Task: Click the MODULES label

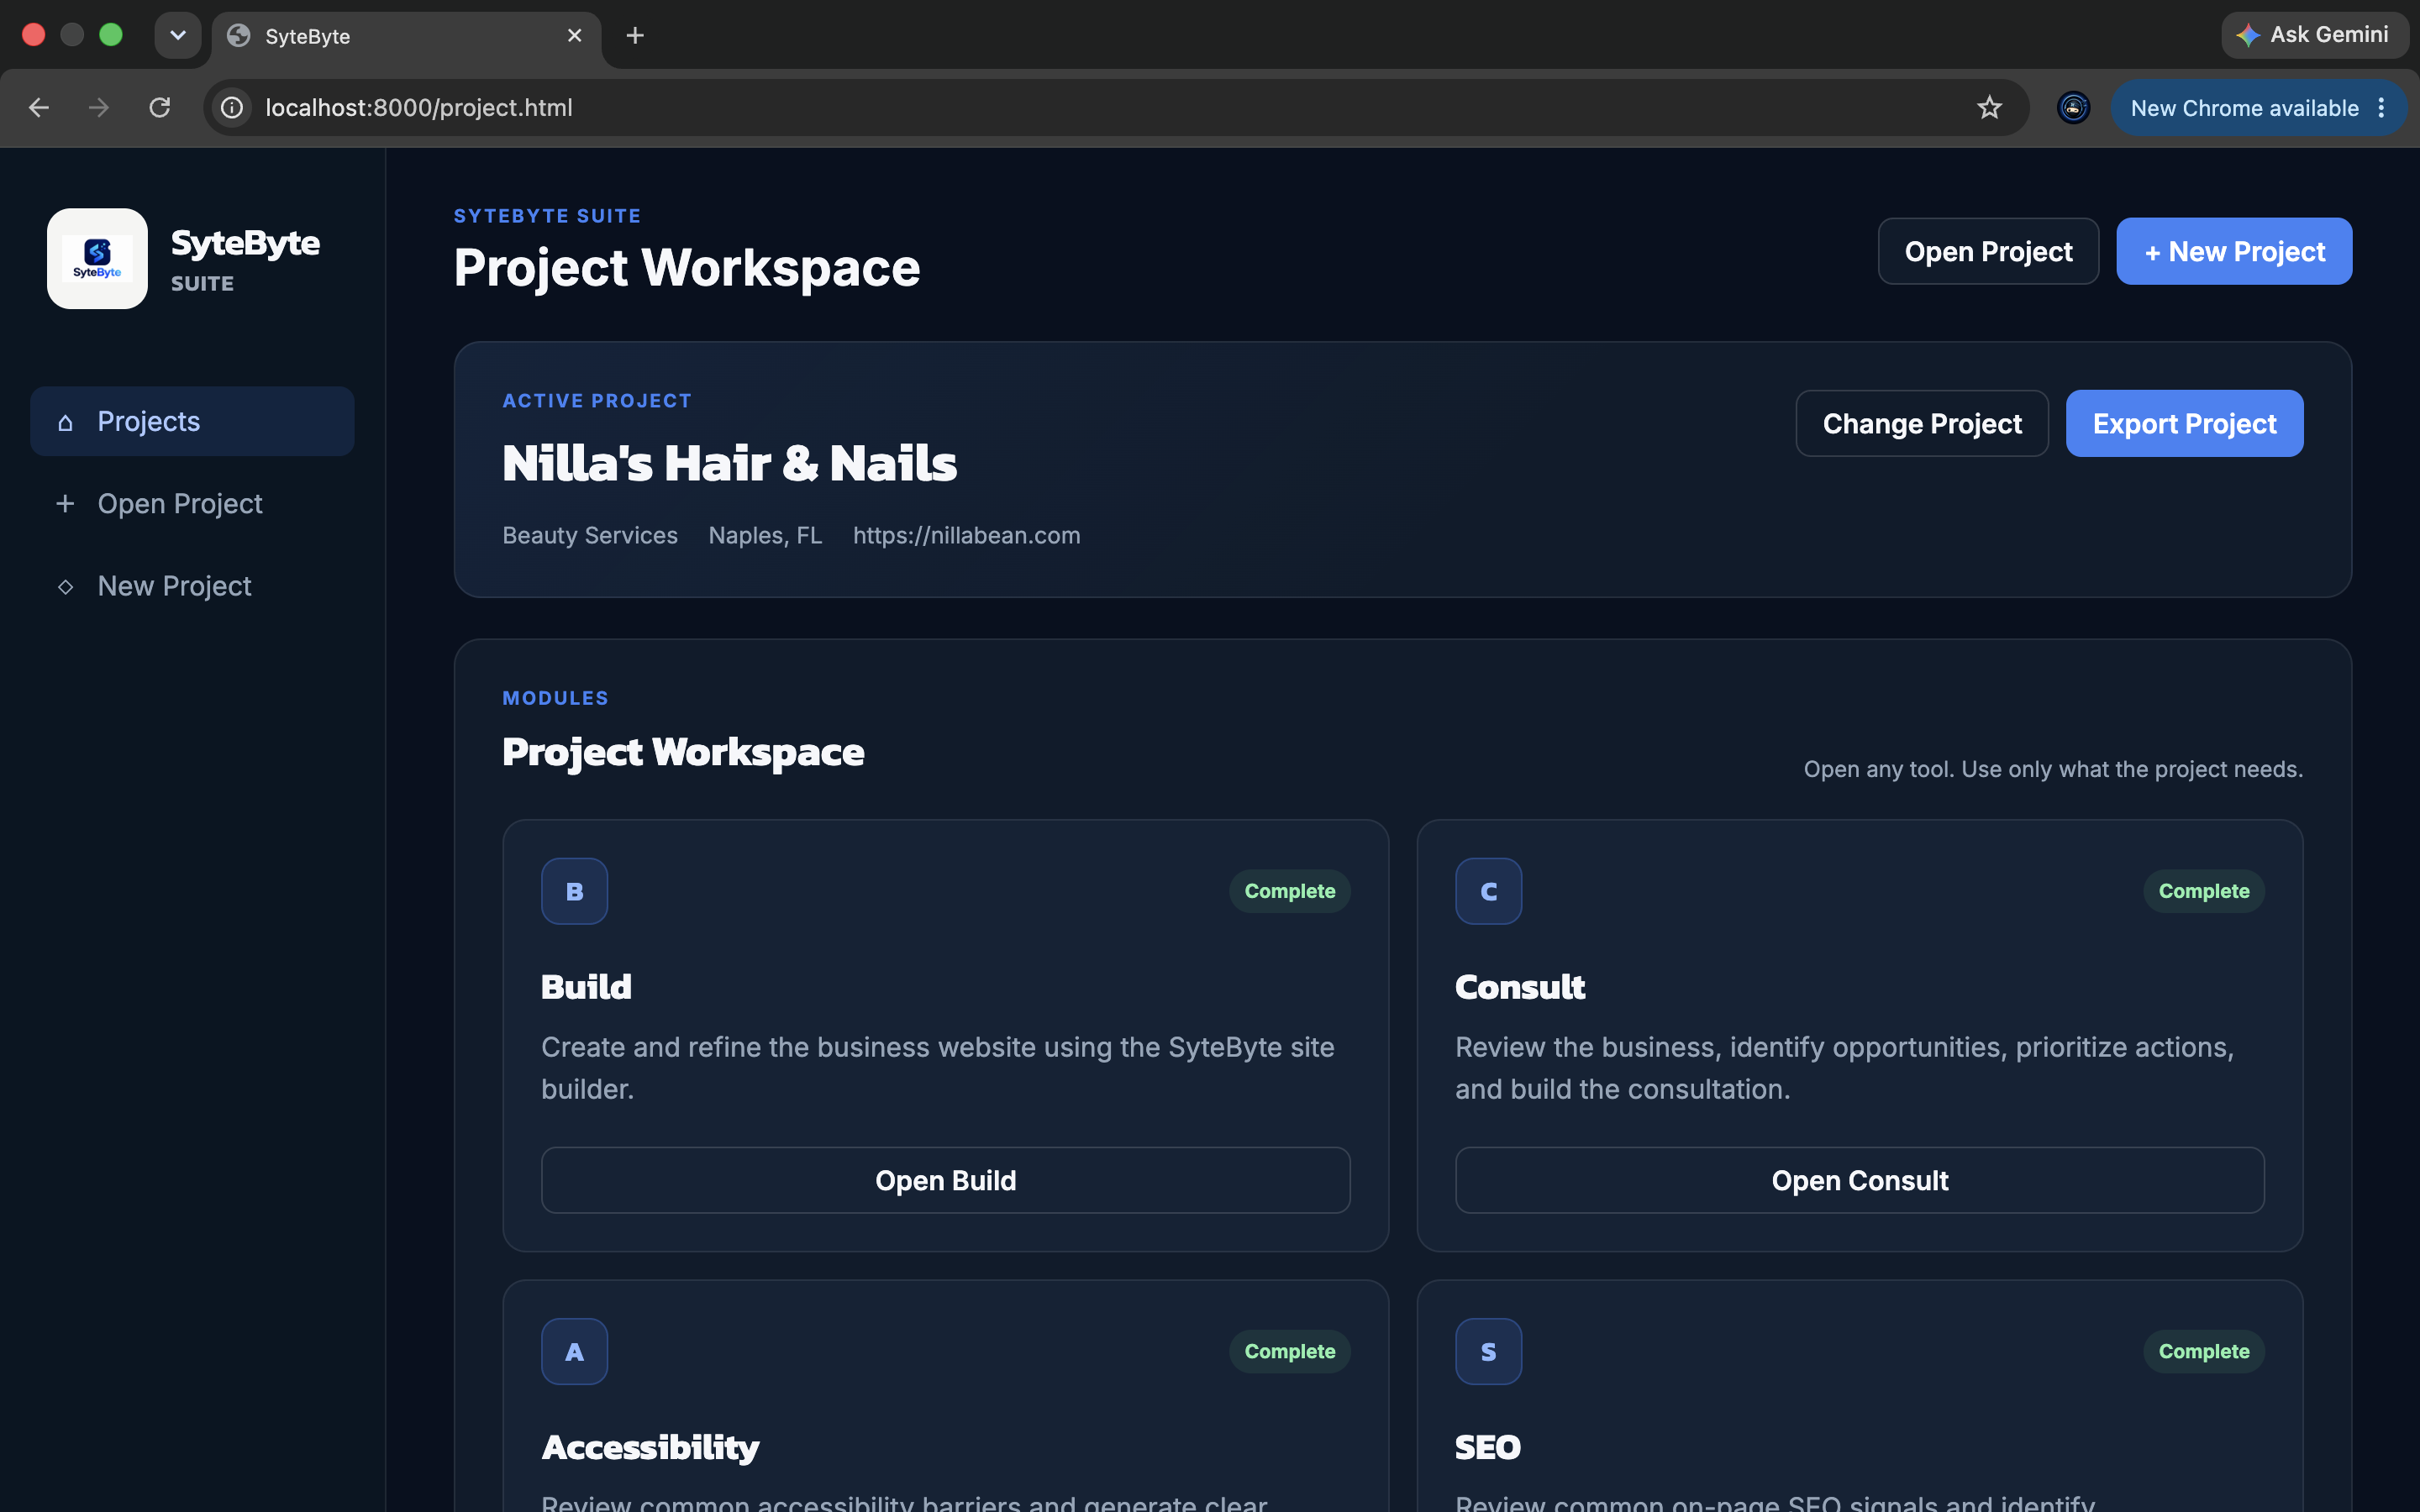Action: tap(555, 698)
